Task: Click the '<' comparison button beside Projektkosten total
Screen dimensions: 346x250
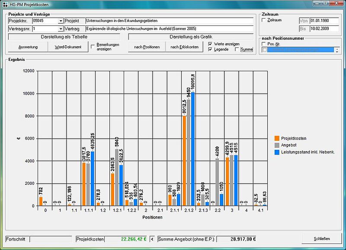Action: pos(152,239)
